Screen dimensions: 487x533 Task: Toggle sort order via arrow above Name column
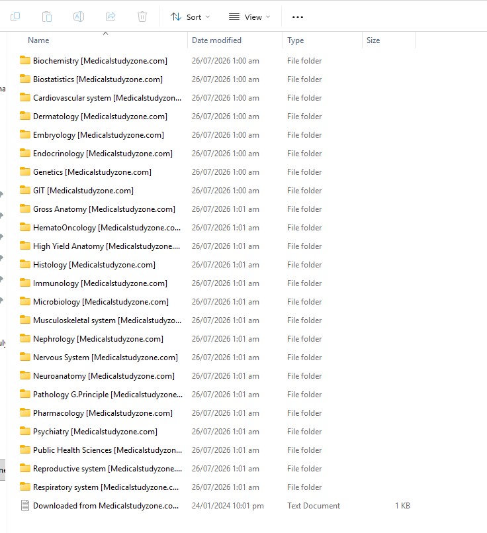point(106,33)
